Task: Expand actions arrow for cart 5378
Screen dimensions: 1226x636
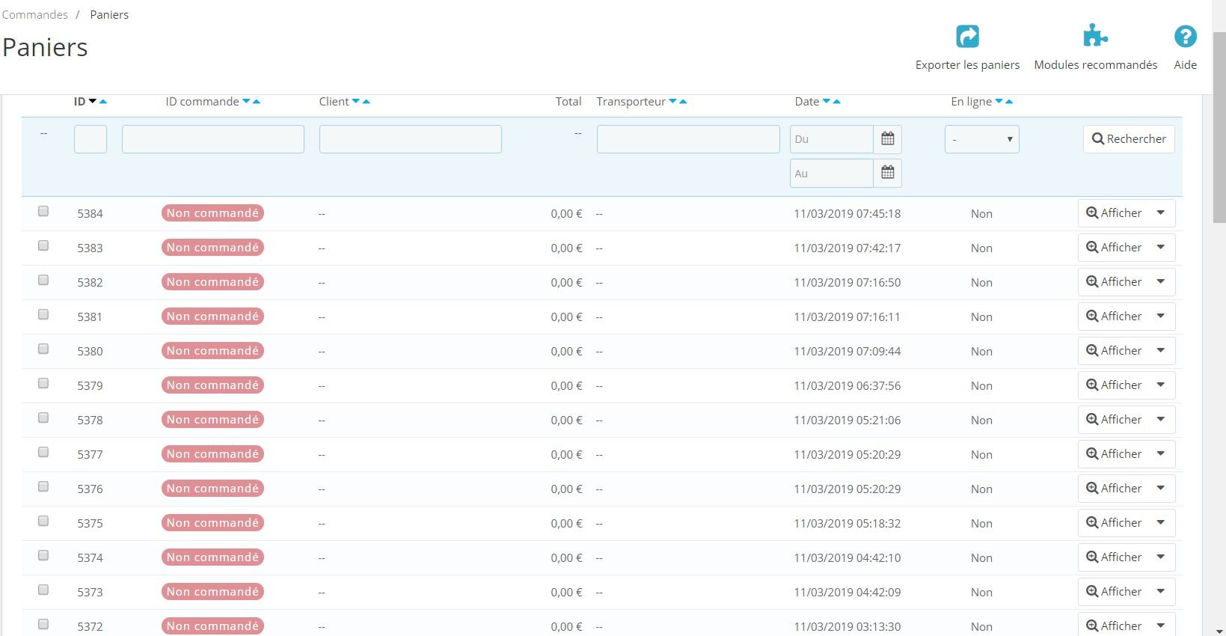Action: tap(1161, 420)
